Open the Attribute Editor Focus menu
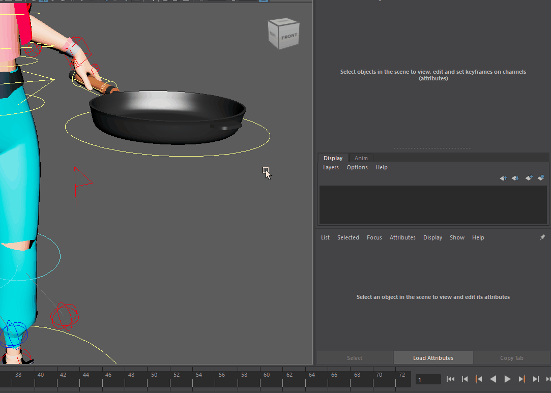 [374, 237]
